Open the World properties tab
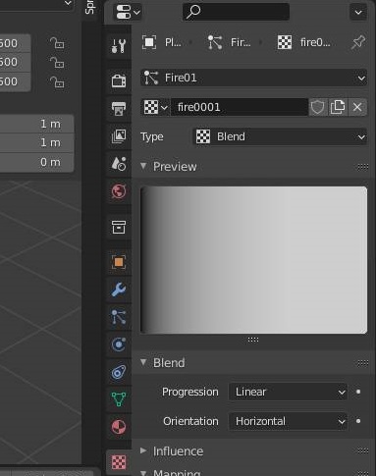Viewport: 376px width, 476px height. coord(119,191)
